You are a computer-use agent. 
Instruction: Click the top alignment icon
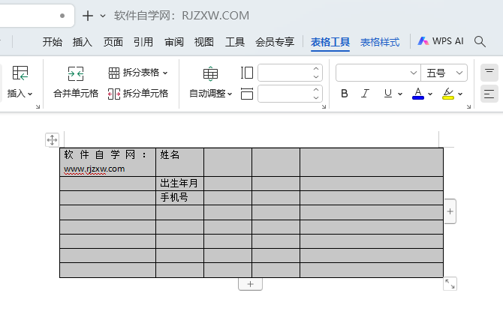(x=489, y=73)
